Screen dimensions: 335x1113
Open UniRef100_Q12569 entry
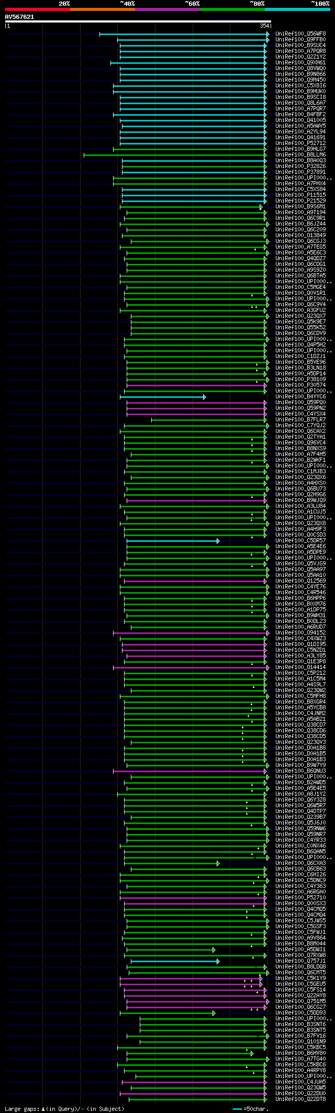(x=300, y=581)
